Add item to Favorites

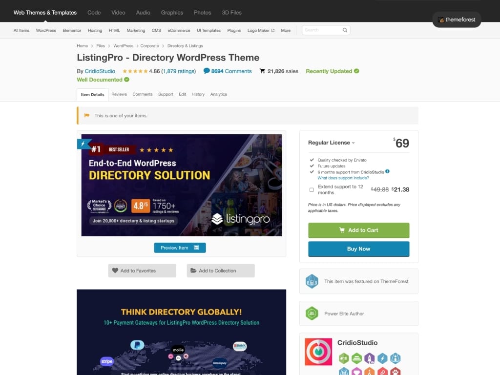click(x=142, y=271)
